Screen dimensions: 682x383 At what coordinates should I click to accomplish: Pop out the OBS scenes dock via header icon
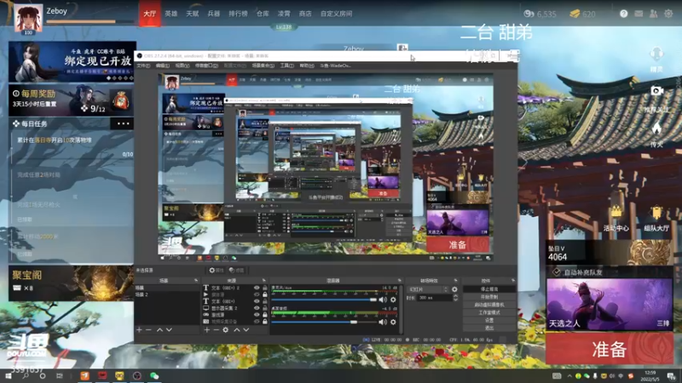point(196,281)
